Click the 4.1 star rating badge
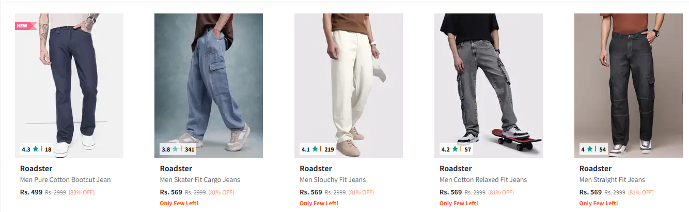The height and width of the screenshot is (212, 689). pyautogui.click(x=318, y=149)
